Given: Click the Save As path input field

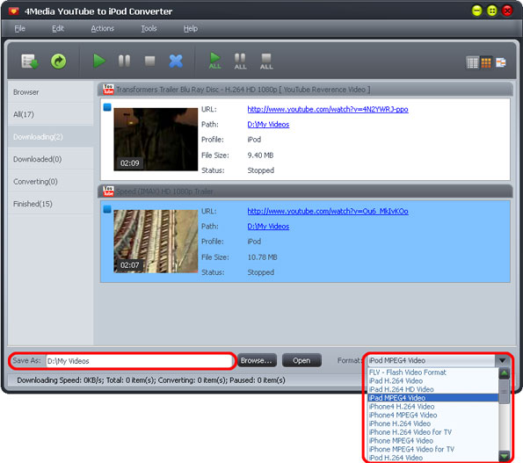Looking at the screenshot, I should coord(139,361).
